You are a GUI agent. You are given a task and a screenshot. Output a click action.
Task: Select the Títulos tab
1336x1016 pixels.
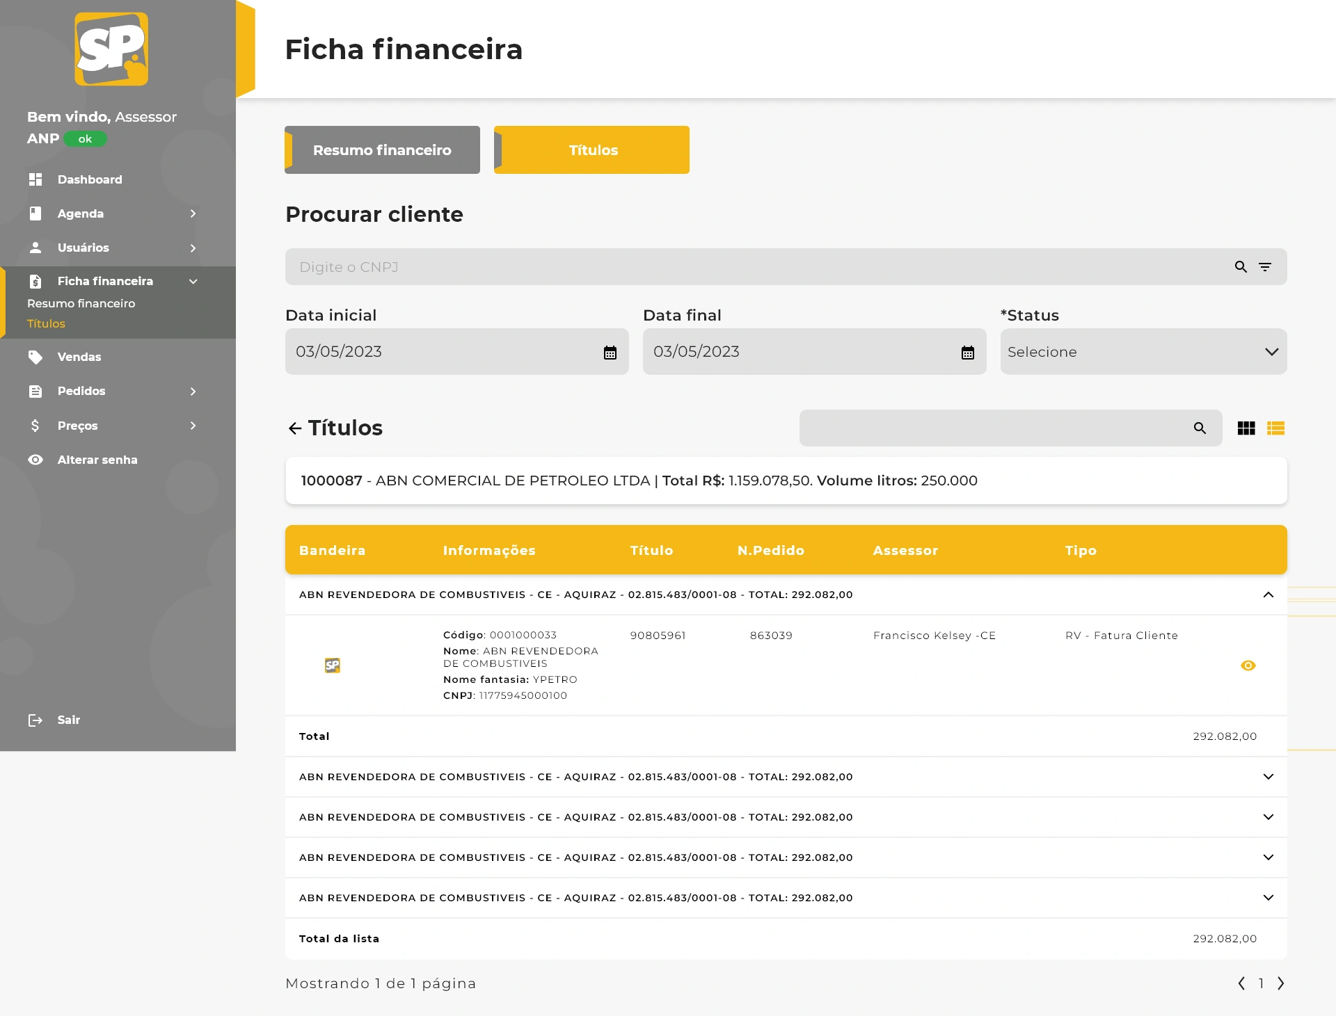pos(592,150)
